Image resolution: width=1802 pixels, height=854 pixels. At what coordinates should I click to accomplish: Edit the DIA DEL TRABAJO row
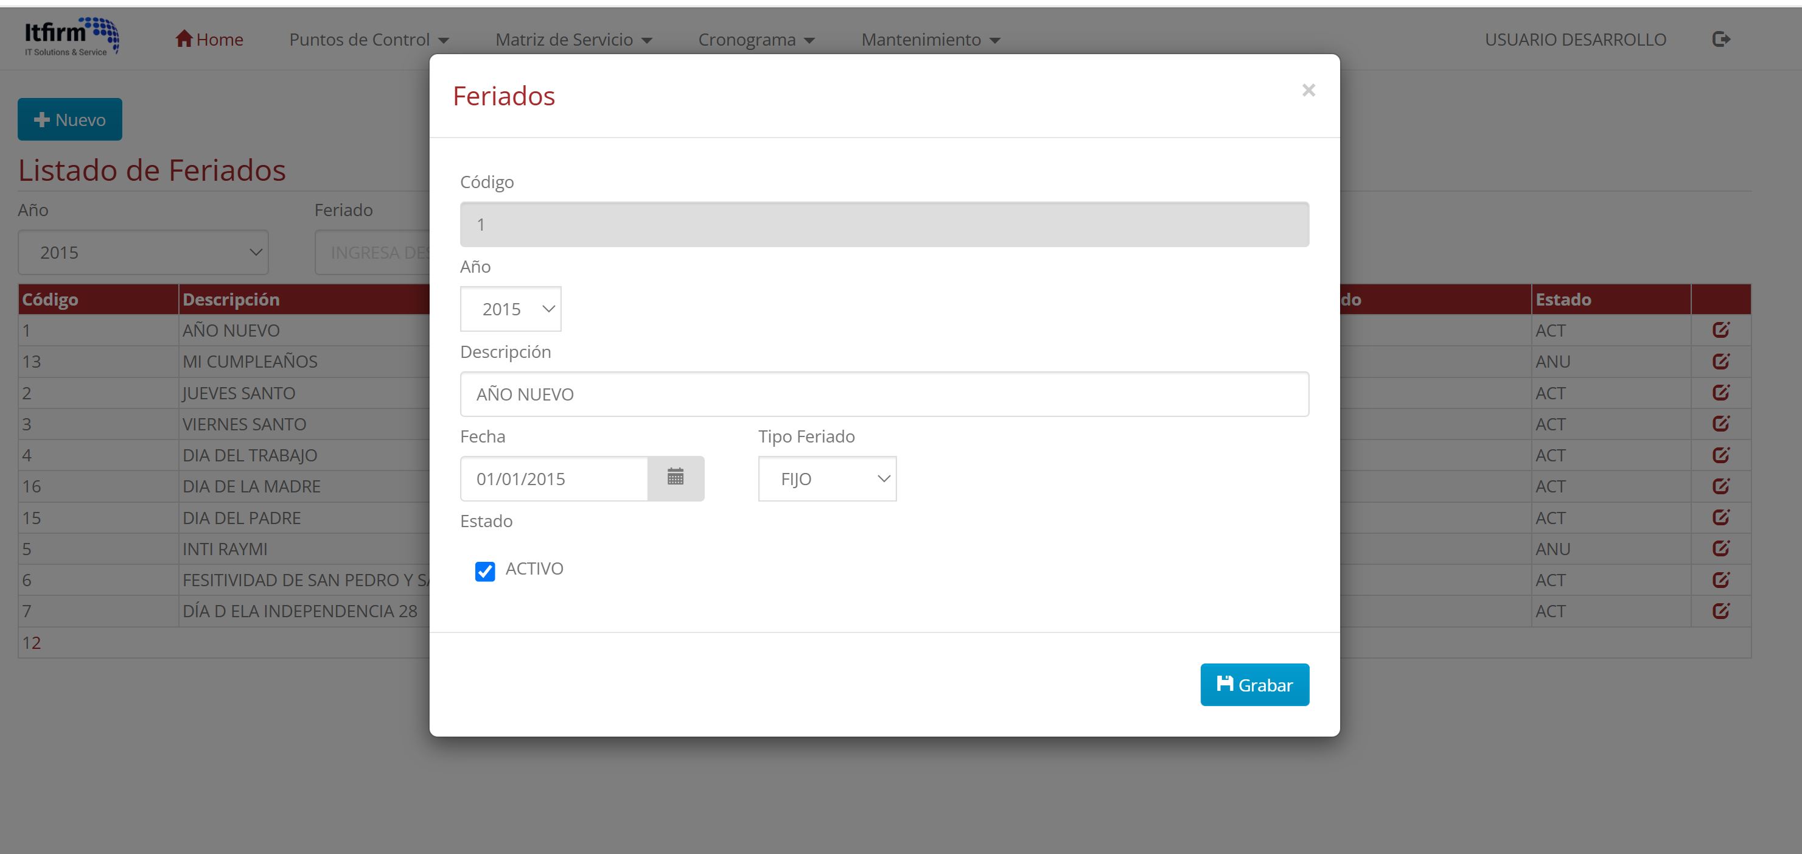1720,455
